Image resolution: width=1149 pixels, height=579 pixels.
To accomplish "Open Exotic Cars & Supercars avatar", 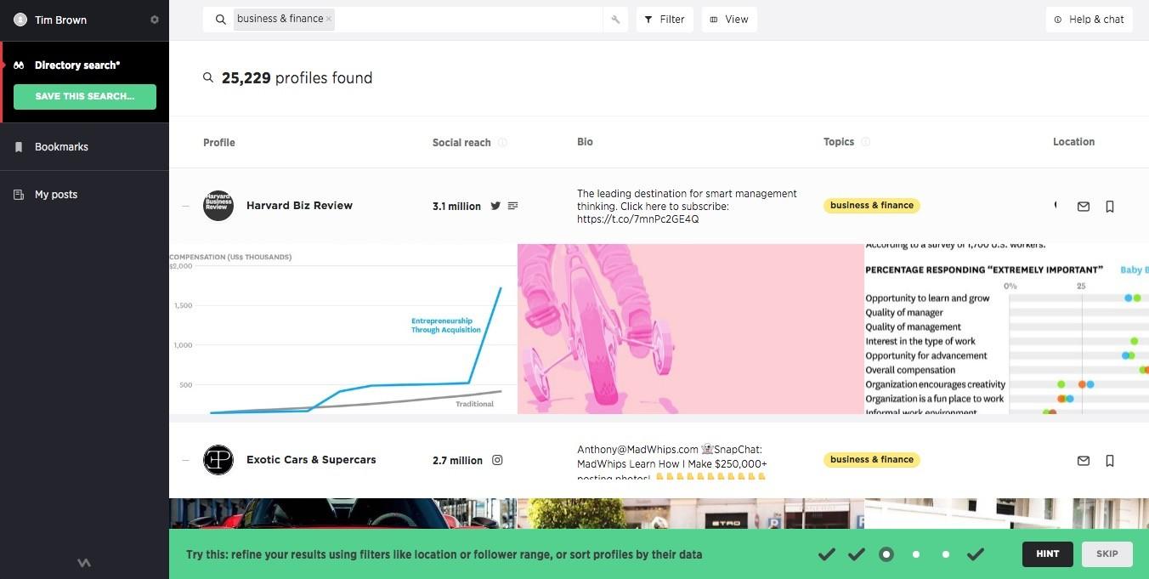I will 218,460.
